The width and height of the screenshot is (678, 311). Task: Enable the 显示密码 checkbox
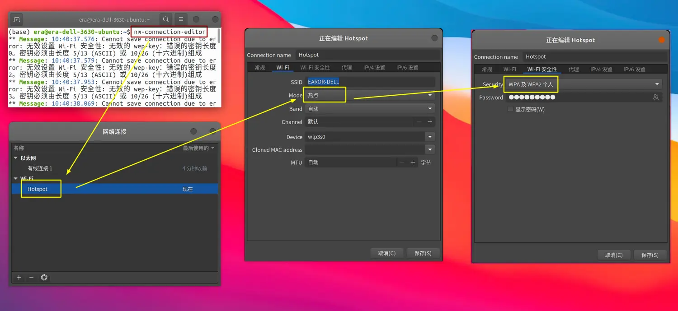511,109
